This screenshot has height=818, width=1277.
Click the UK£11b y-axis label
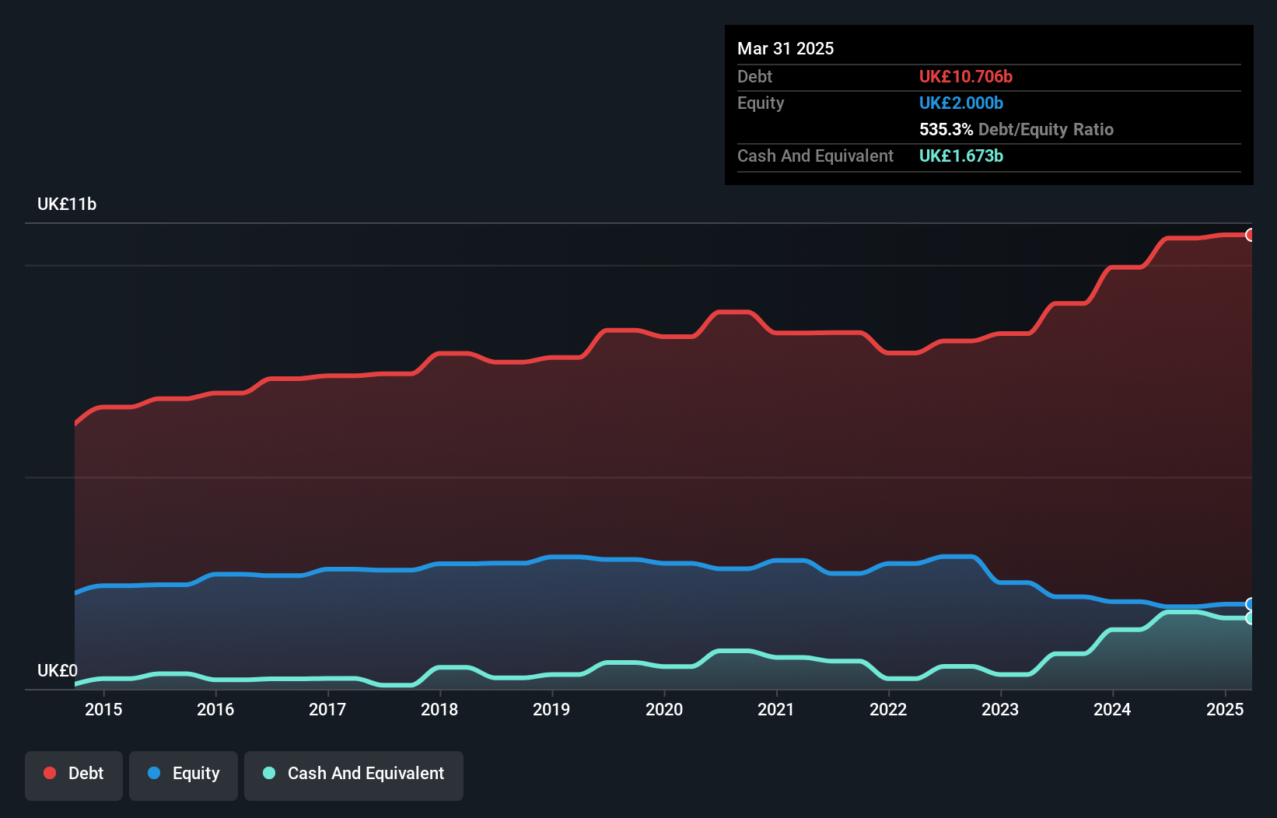click(x=67, y=204)
